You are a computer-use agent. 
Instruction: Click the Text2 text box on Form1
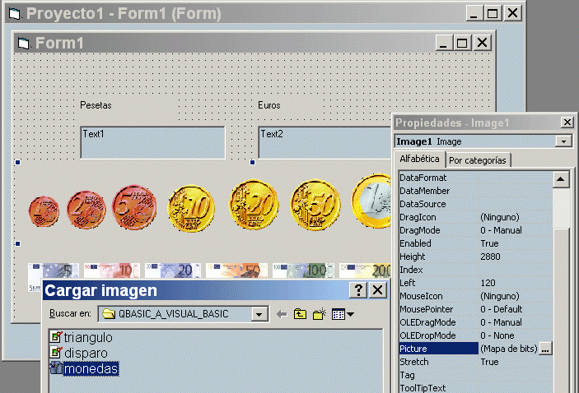(325, 143)
